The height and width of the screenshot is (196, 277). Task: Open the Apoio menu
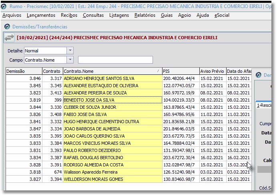pos(185,15)
